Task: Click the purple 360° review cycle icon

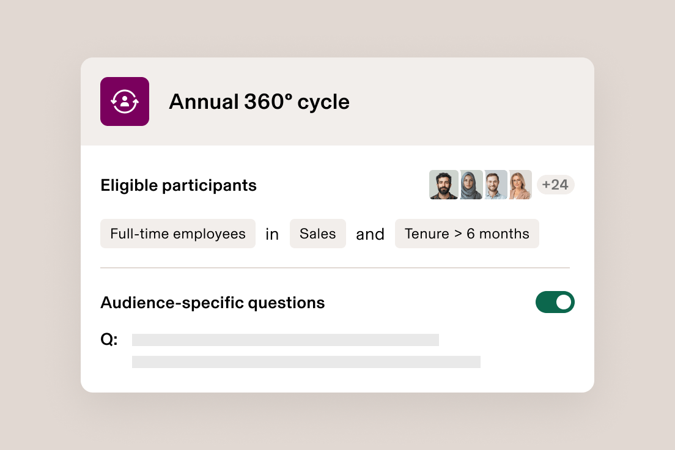Action: [x=125, y=101]
